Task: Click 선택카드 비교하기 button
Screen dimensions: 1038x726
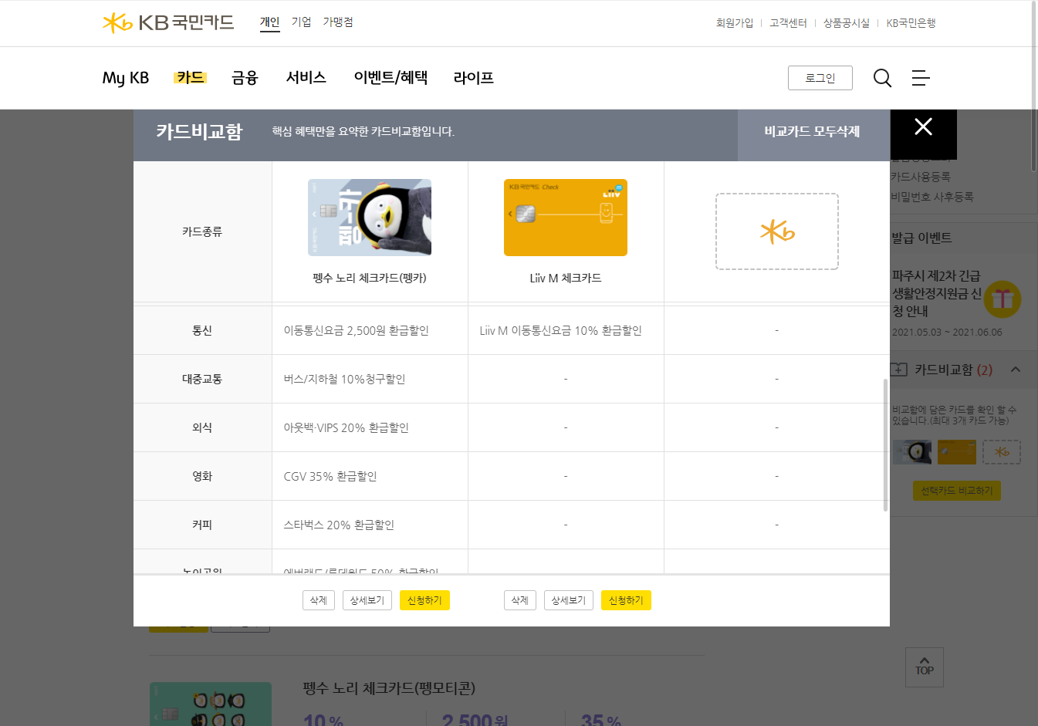Action: [957, 491]
